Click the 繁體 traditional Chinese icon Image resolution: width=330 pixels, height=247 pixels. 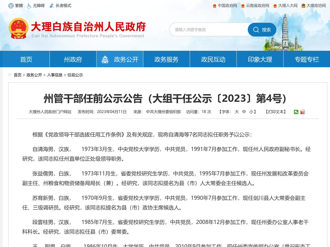(11, 5)
